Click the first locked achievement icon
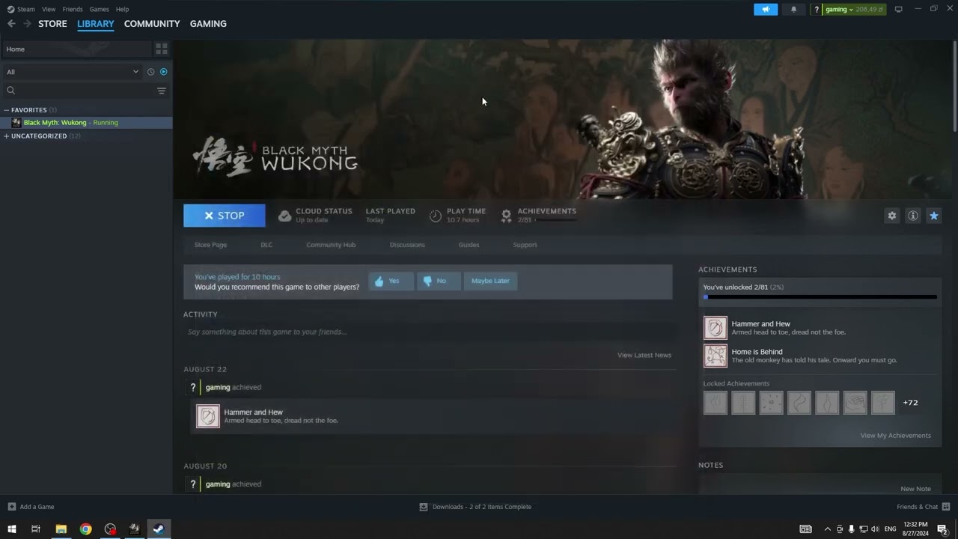The image size is (958, 539). point(715,403)
